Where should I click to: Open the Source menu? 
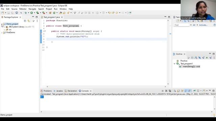coord(14,9)
